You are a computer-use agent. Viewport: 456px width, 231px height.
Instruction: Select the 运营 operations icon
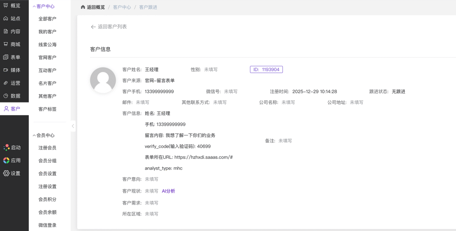click(x=6, y=83)
